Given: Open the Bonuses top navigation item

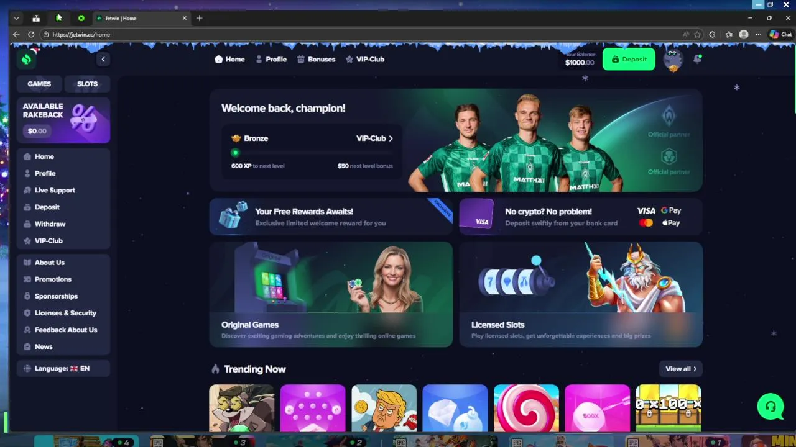Looking at the screenshot, I should (316, 59).
